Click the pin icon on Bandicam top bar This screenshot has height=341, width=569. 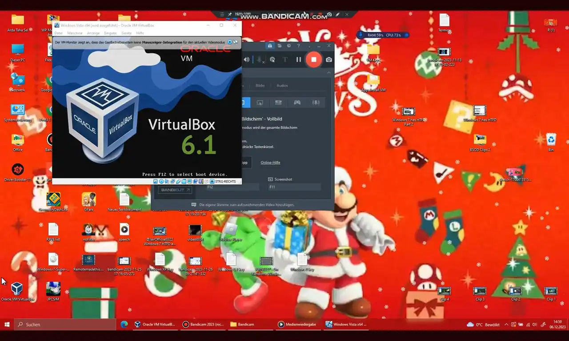pos(230,14)
